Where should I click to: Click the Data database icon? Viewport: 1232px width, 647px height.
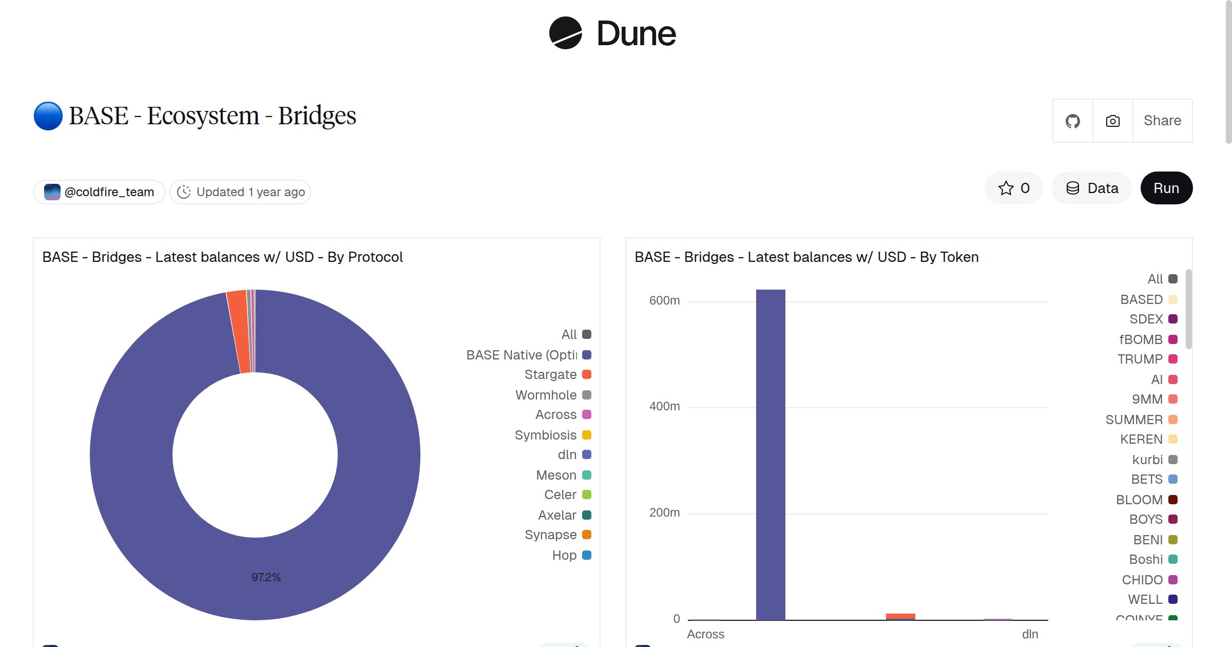pyautogui.click(x=1073, y=188)
